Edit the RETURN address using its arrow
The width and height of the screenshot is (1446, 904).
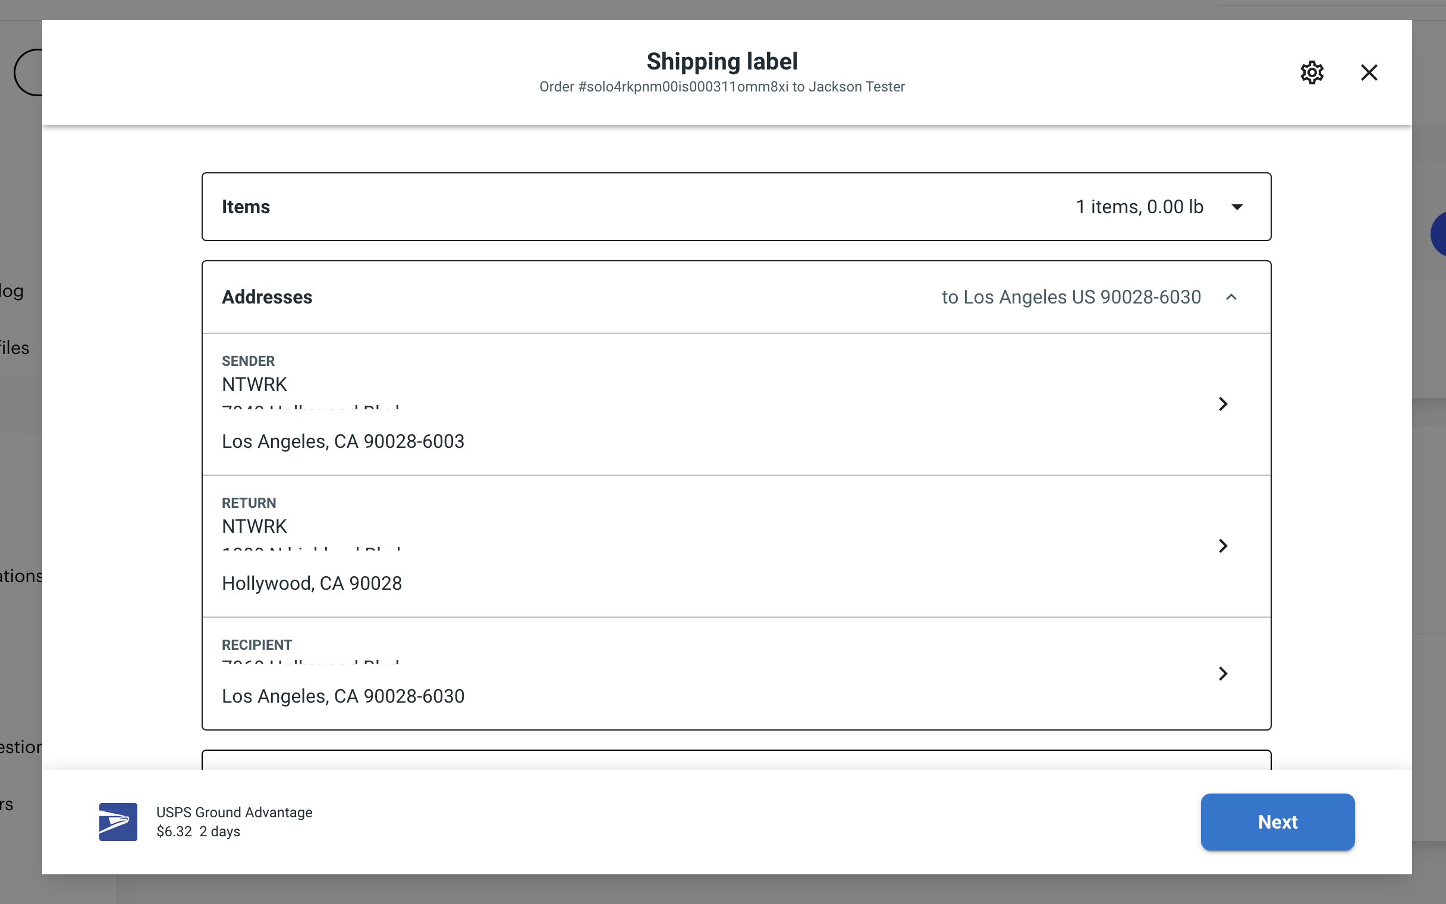coord(1223,546)
